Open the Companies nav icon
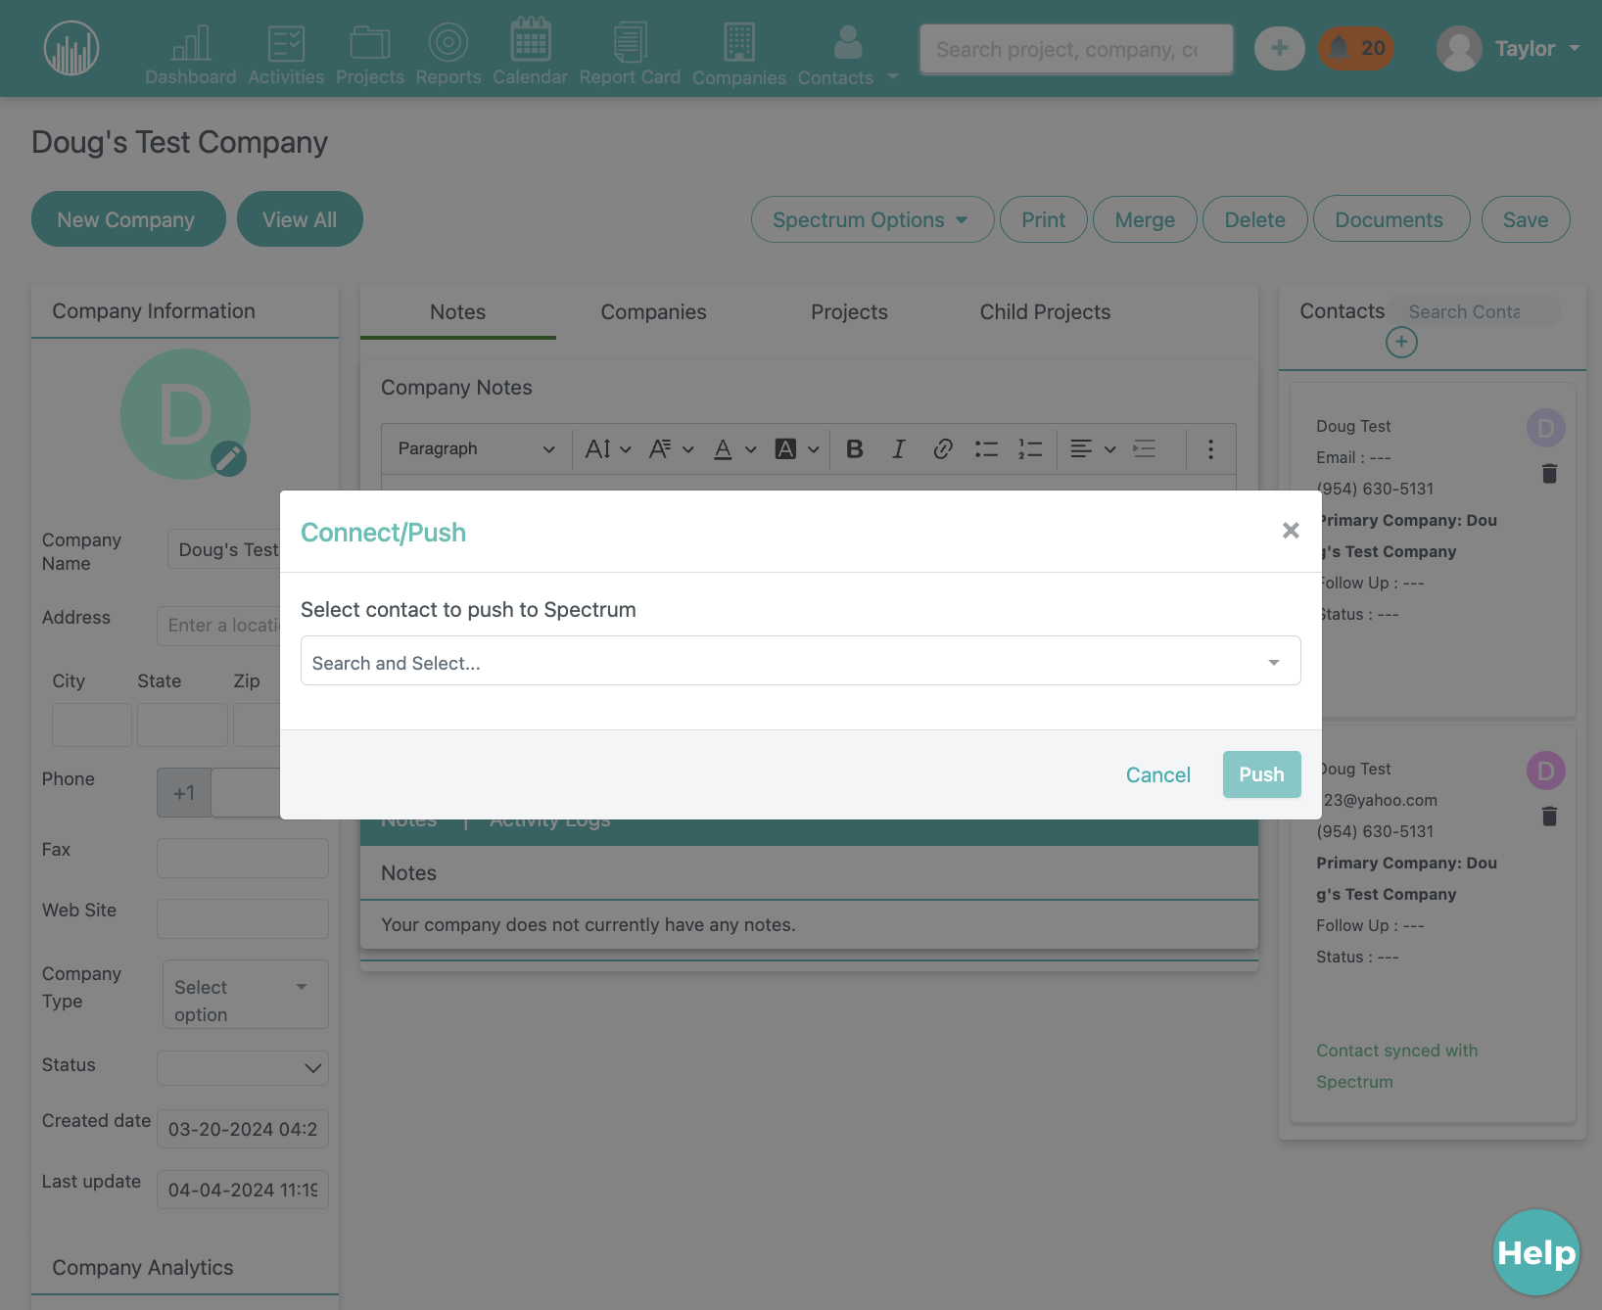Viewport: 1602px width, 1310px height. pyautogui.click(x=739, y=54)
